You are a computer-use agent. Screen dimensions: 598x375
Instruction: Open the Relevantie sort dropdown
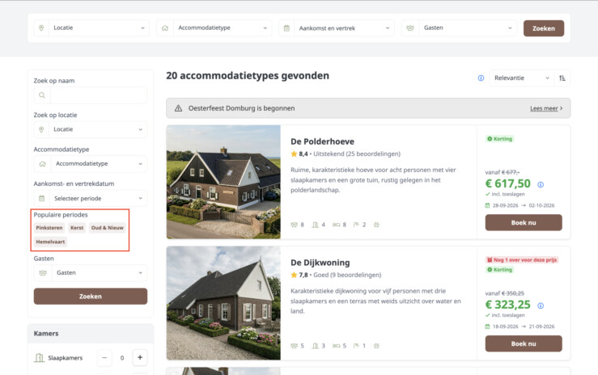521,78
